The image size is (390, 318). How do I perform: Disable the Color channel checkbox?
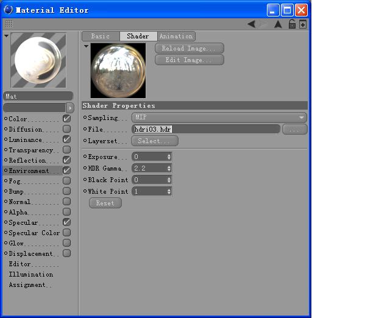pos(66,119)
